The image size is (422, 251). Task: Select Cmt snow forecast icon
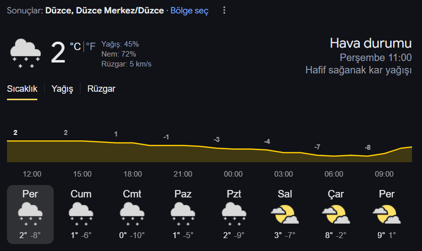[132, 214]
